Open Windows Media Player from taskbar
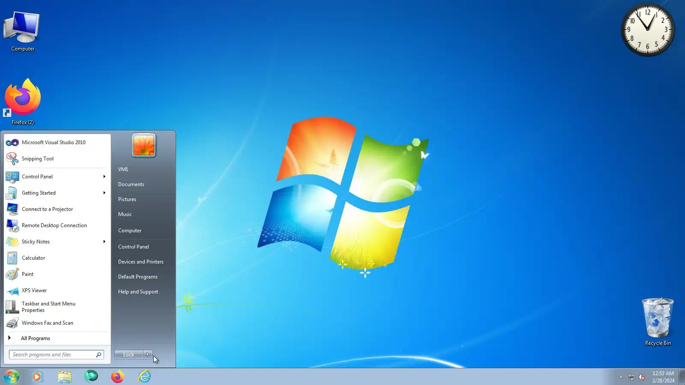 pyautogui.click(x=38, y=377)
